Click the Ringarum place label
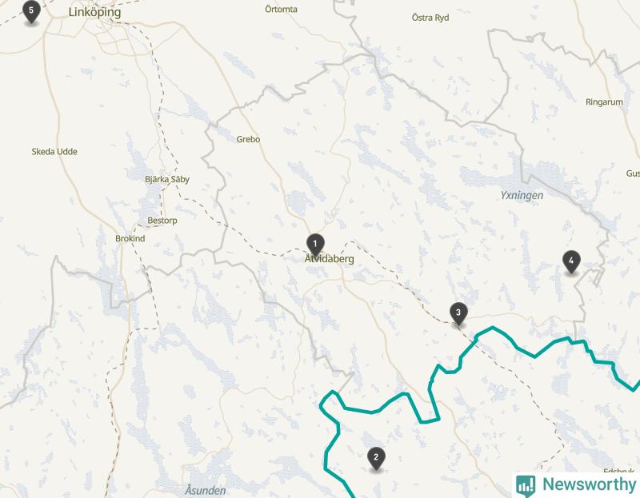640x498 pixels. tap(604, 102)
